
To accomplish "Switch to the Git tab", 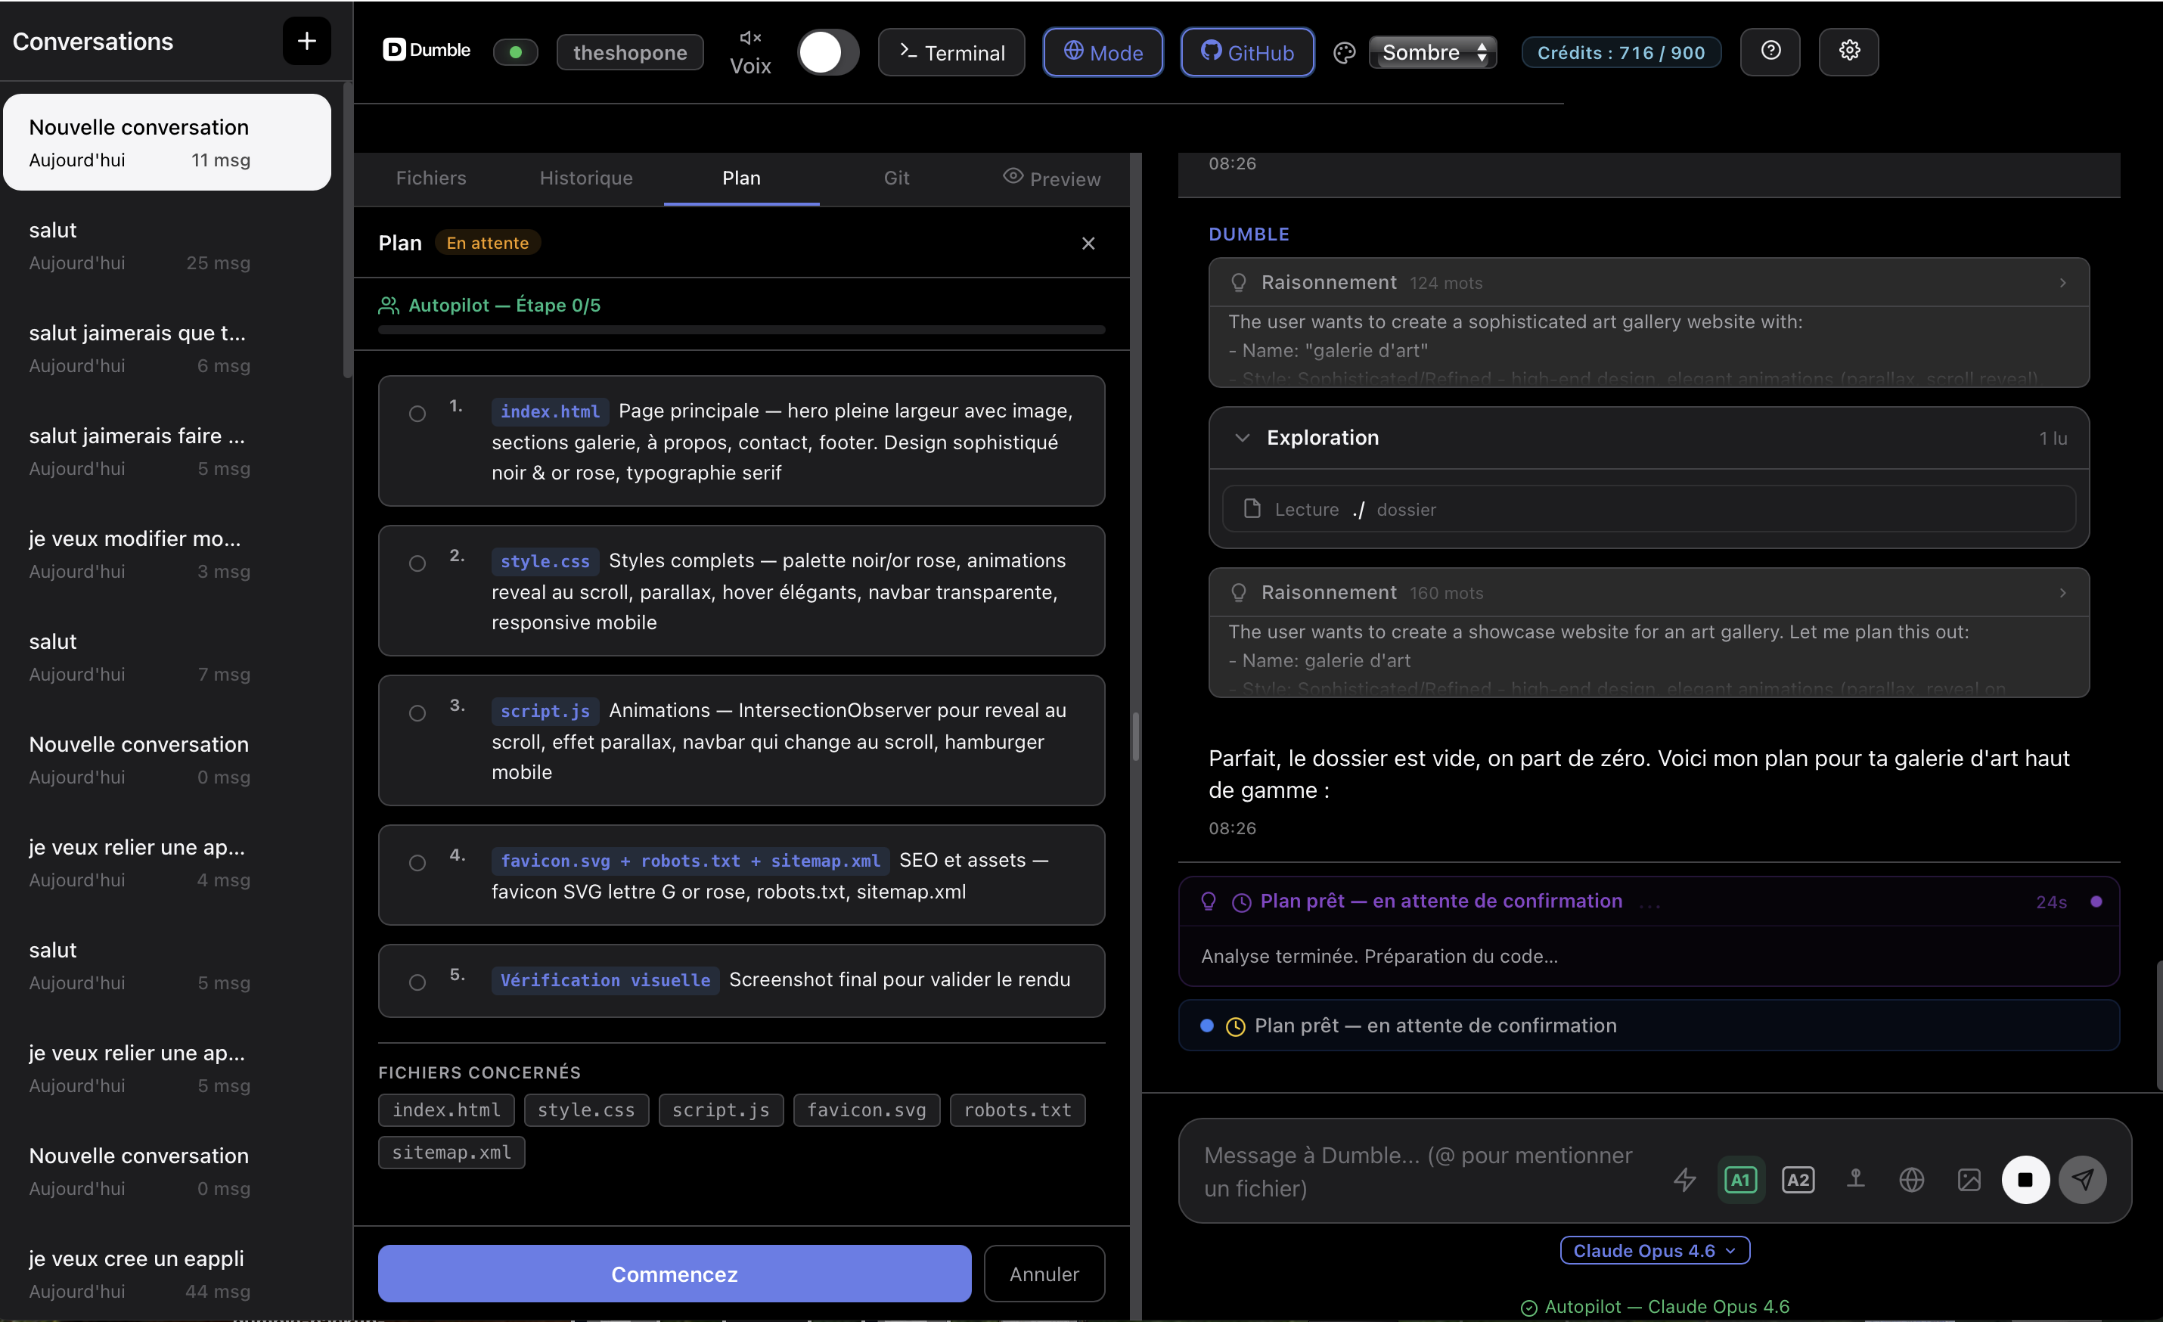I will [895, 178].
